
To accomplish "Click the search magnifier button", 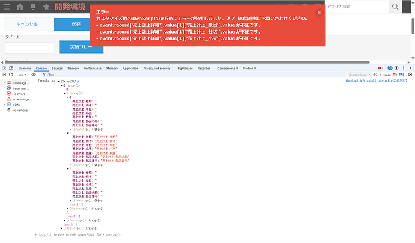I will pyautogui.click(x=395, y=7).
